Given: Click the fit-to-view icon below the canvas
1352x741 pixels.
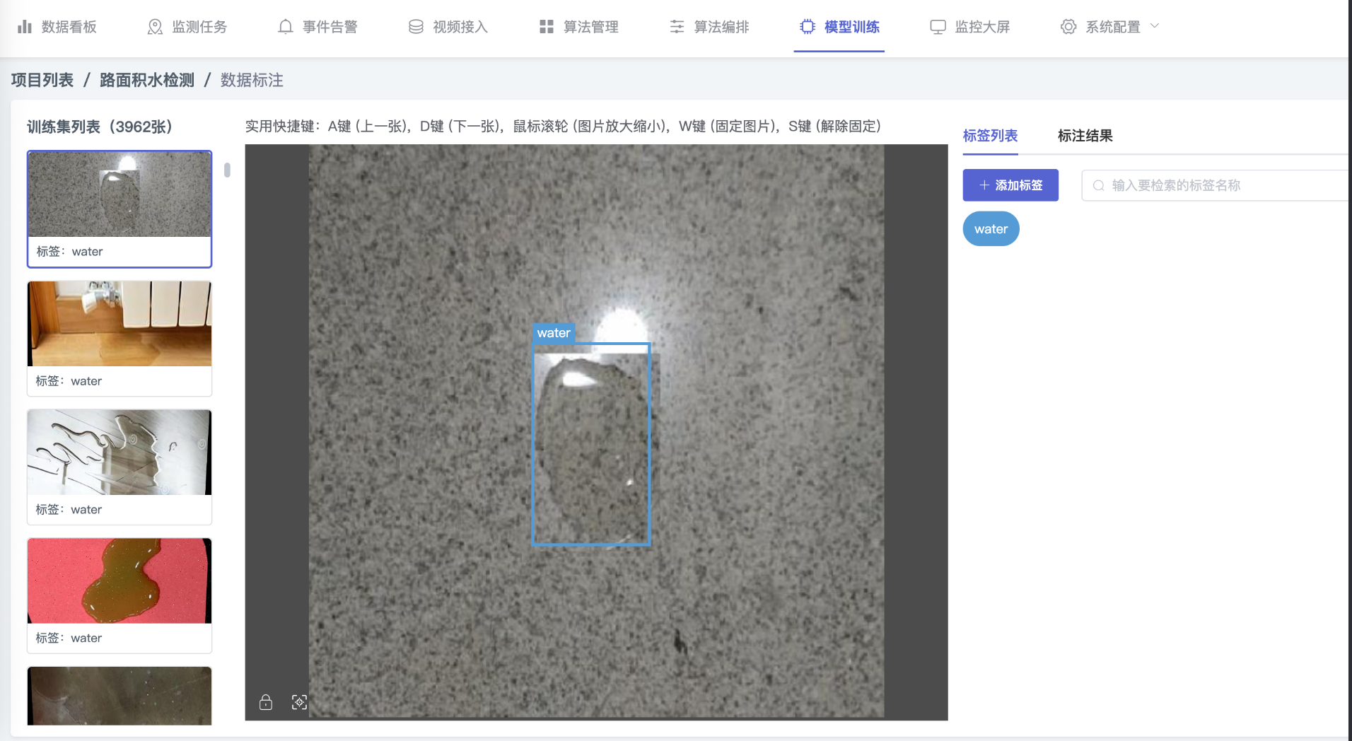Looking at the screenshot, I should [300, 702].
